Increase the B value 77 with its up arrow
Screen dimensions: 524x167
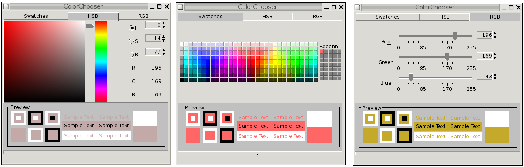pyautogui.click(x=163, y=50)
